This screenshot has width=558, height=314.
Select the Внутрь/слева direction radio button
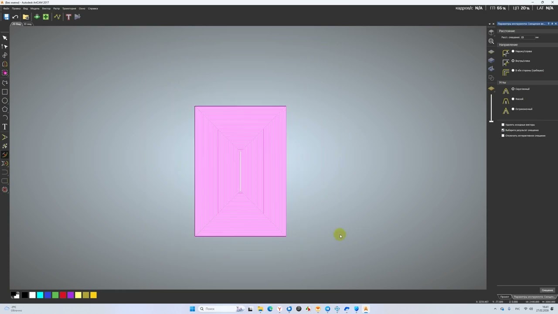[513, 61]
